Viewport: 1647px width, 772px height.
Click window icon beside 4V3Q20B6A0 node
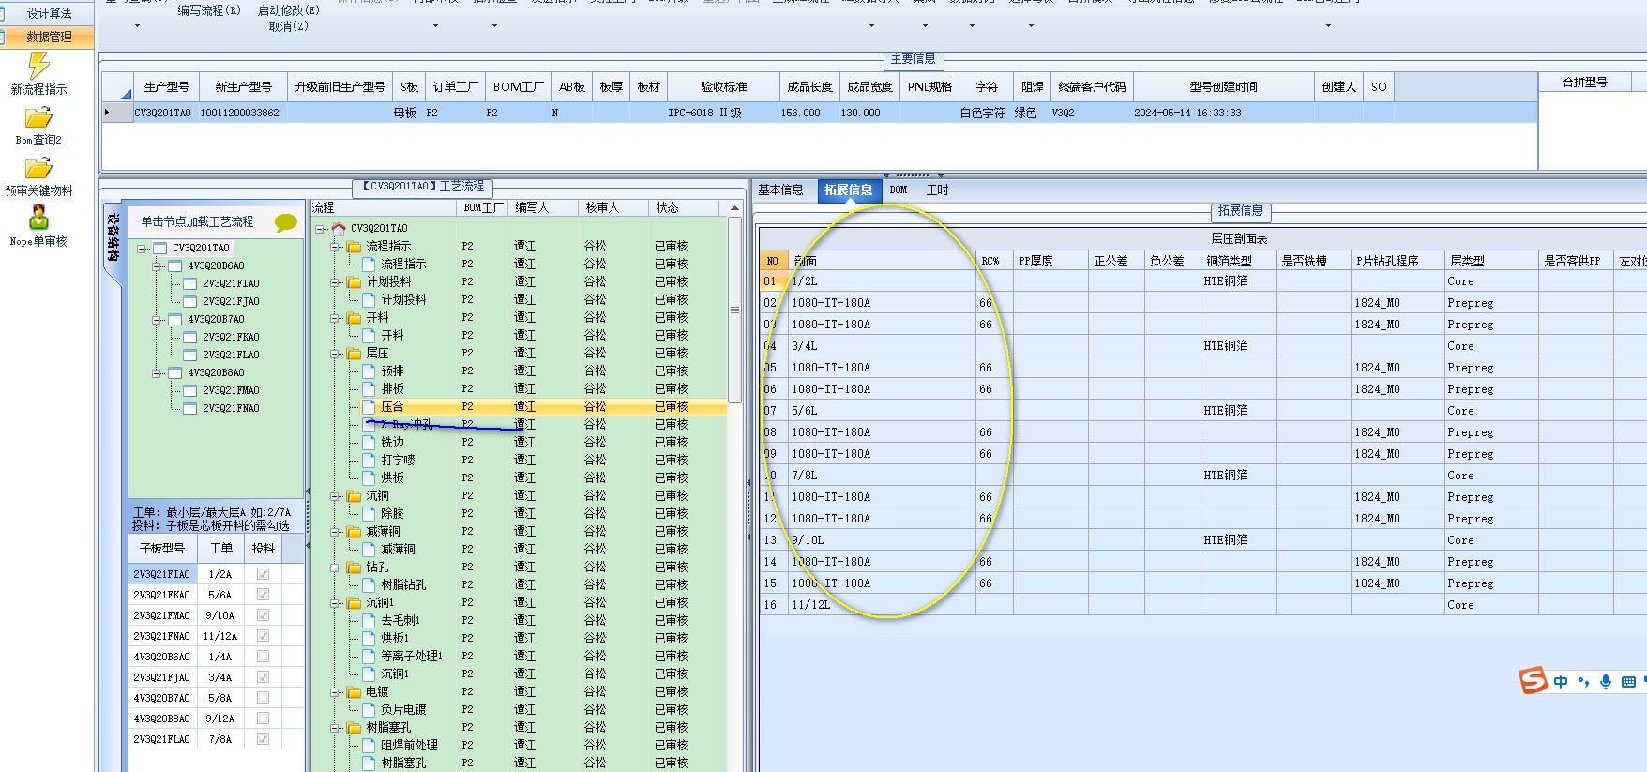[174, 266]
